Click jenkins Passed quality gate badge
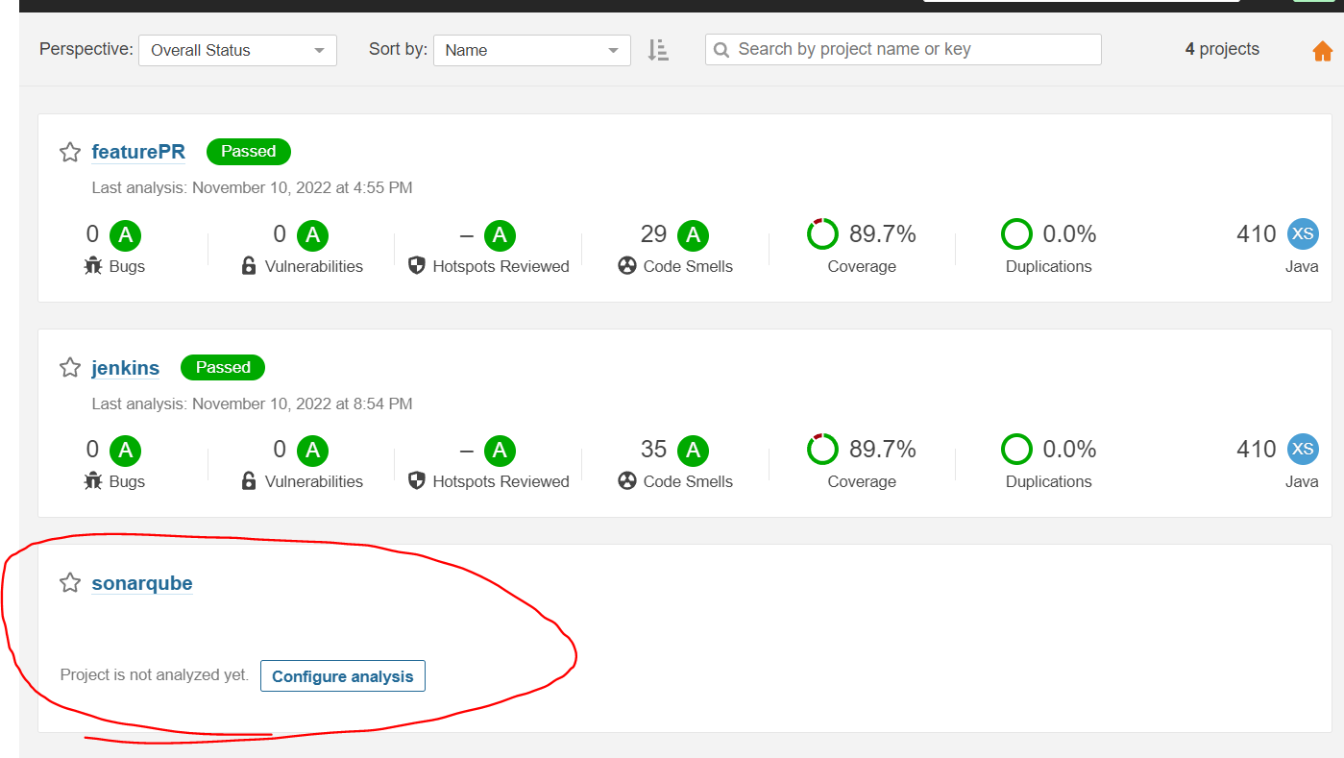The width and height of the screenshot is (1344, 758). 223,368
